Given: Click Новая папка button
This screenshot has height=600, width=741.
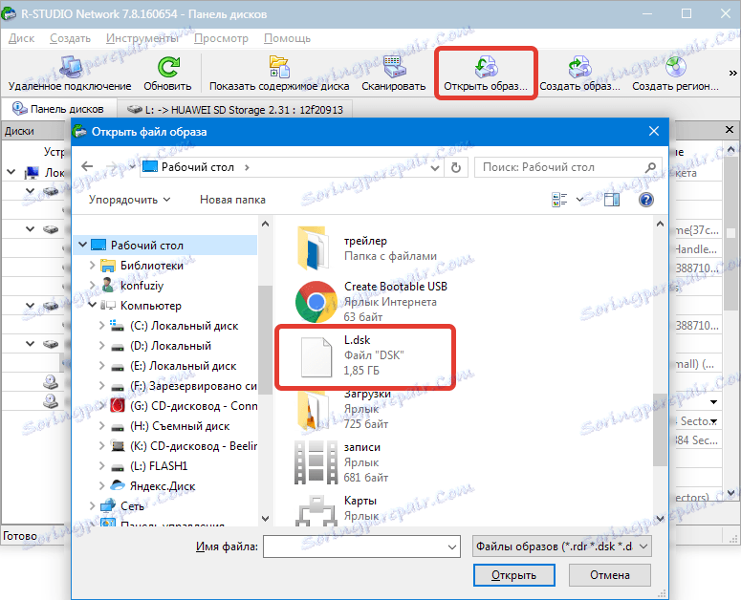Looking at the screenshot, I should point(232,200).
